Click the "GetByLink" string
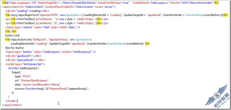The image size is (231, 110). (x=39, y=40)
